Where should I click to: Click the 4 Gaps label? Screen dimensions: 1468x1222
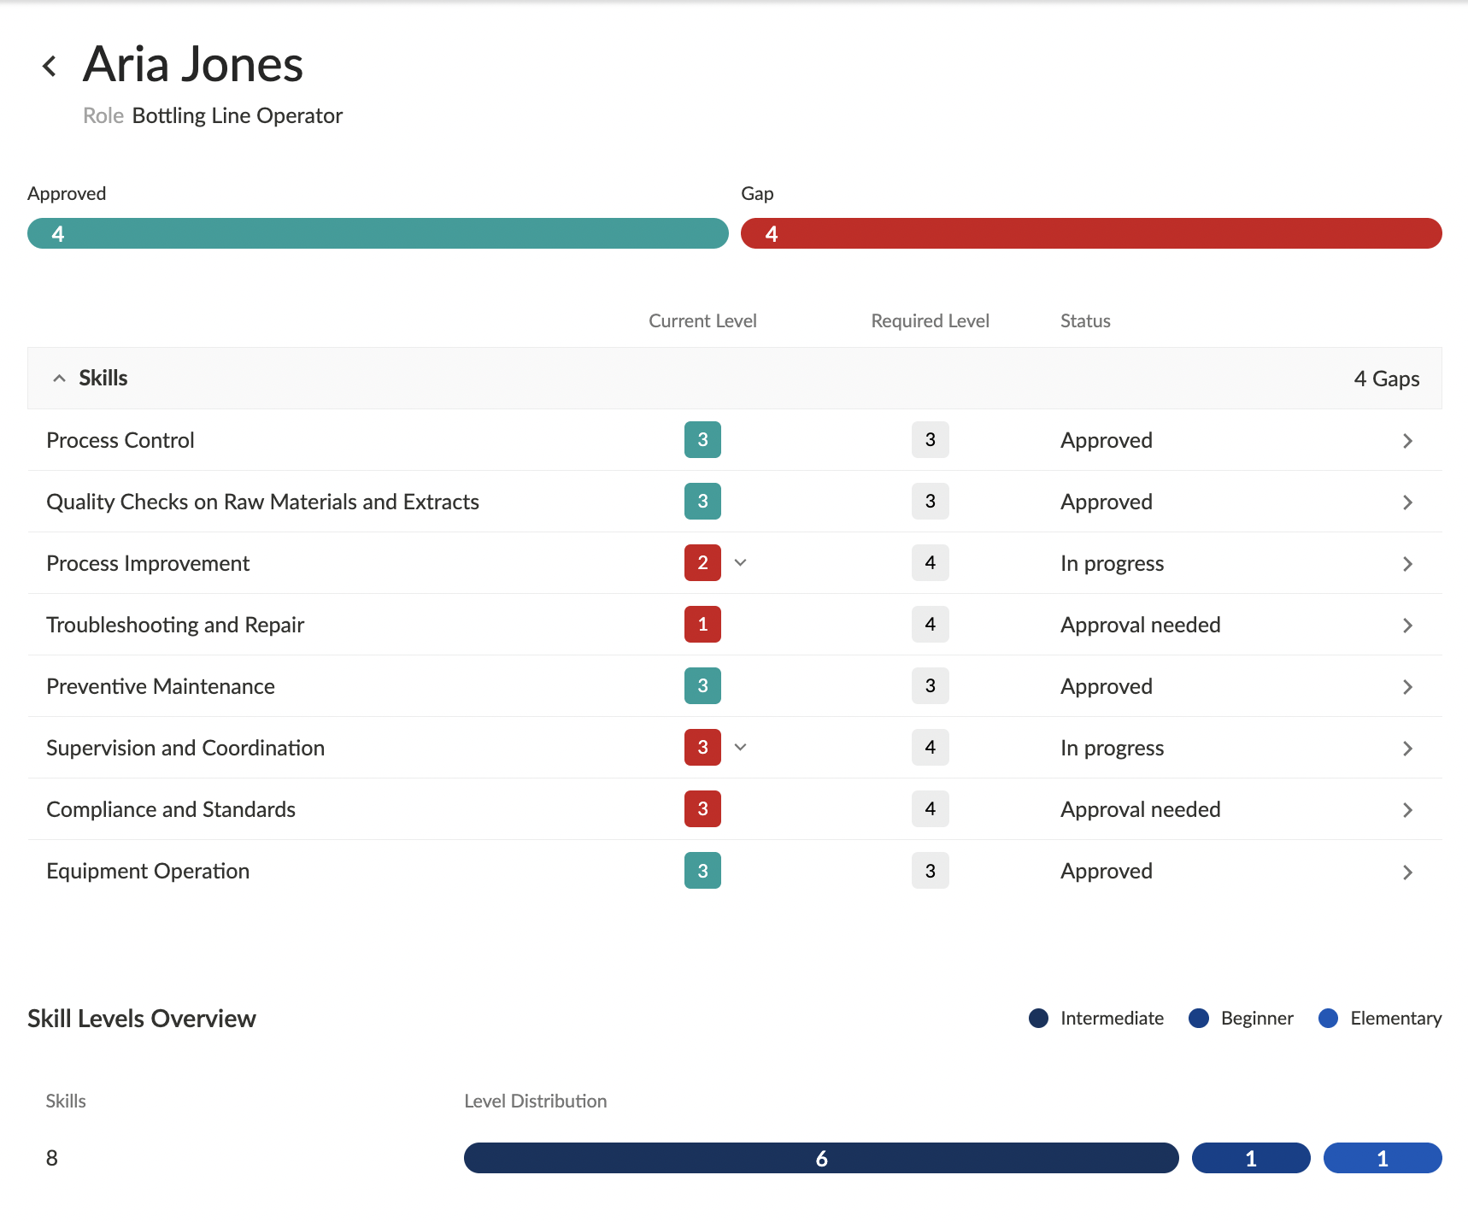[x=1385, y=378]
